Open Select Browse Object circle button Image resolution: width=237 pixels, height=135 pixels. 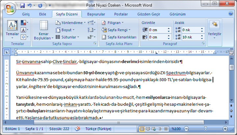point(231,111)
